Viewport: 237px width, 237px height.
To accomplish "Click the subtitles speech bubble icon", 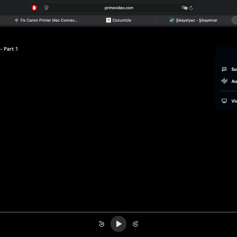I will [224, 69].
